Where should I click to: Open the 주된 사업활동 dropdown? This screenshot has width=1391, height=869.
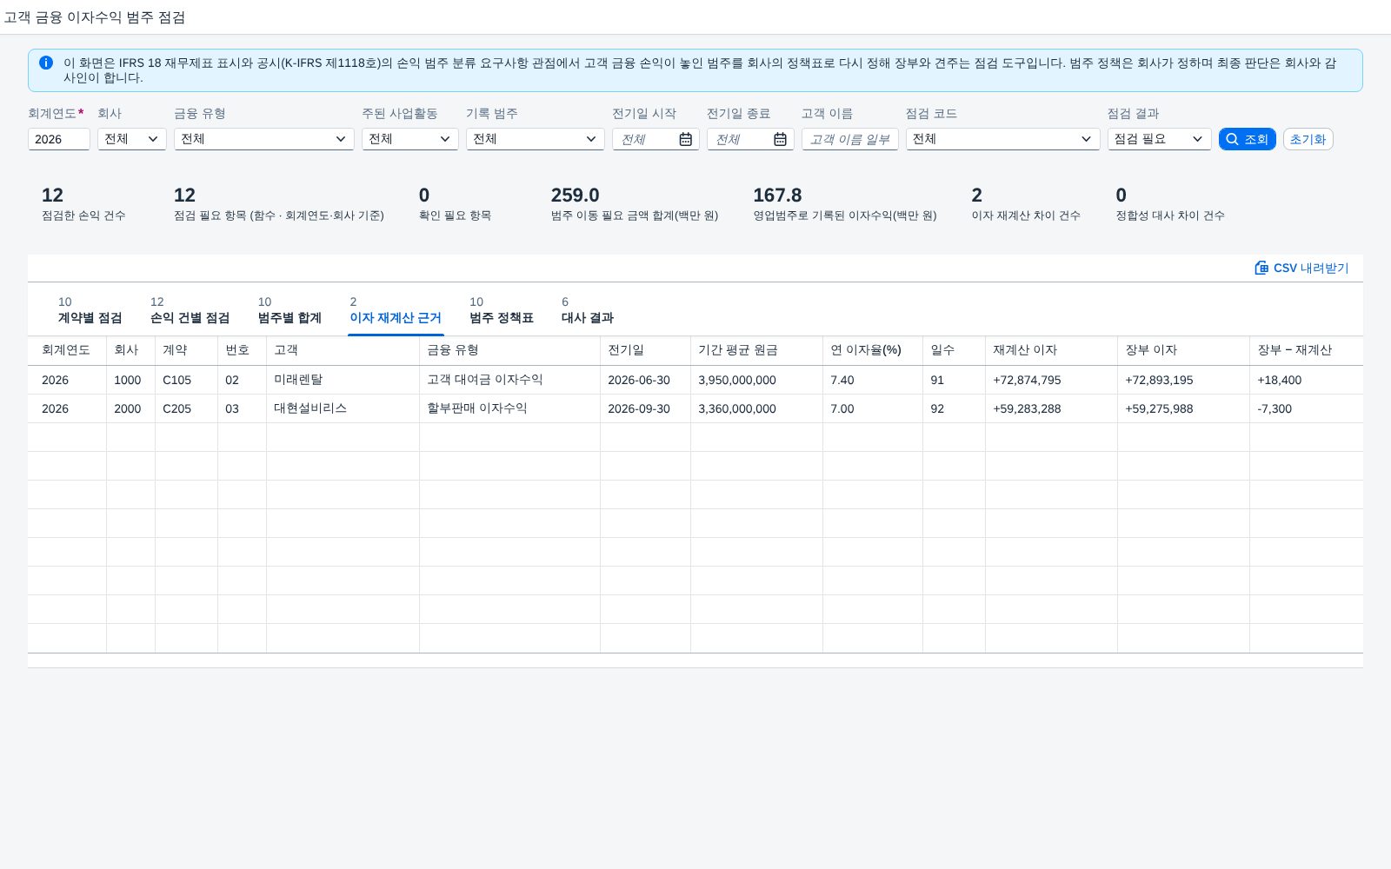click(x=410, y=139)
